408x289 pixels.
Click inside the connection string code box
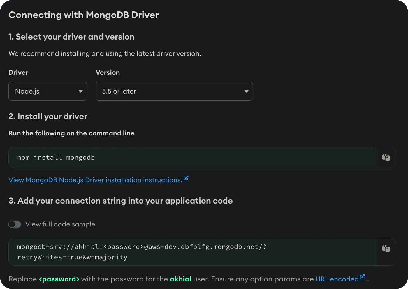[x=142, y=252]
